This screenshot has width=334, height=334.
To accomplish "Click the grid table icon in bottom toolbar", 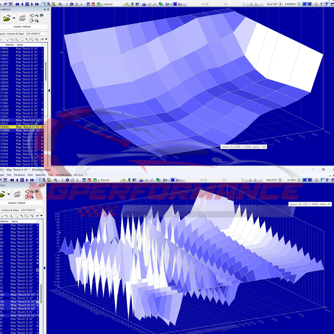I will 22,180.
